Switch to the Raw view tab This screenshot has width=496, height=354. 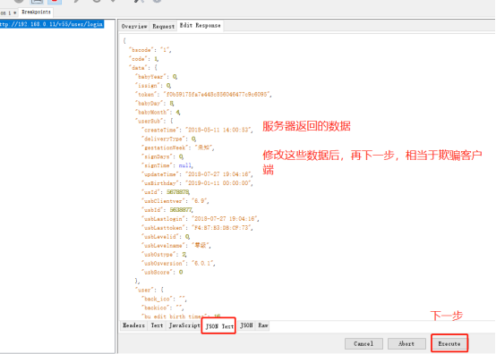(x=263, y=325)
